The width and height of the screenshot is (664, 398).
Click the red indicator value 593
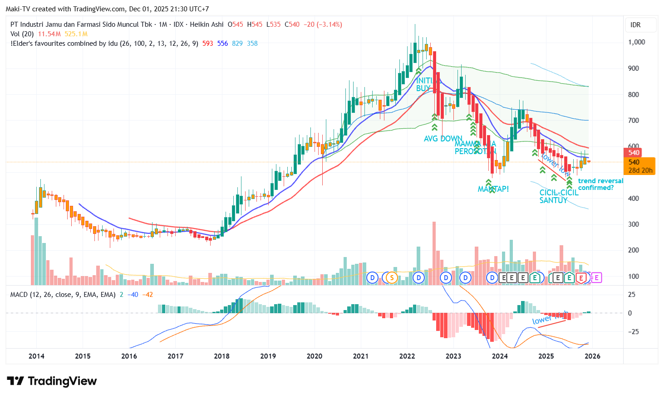point(207,44)
